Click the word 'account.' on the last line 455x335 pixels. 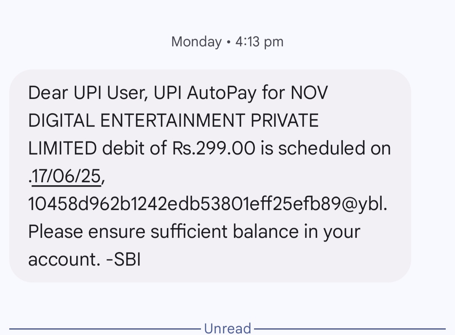tap(63, 260)
